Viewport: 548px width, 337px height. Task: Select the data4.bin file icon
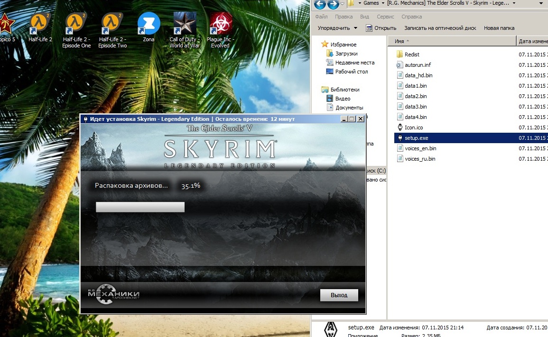point(400,117)
